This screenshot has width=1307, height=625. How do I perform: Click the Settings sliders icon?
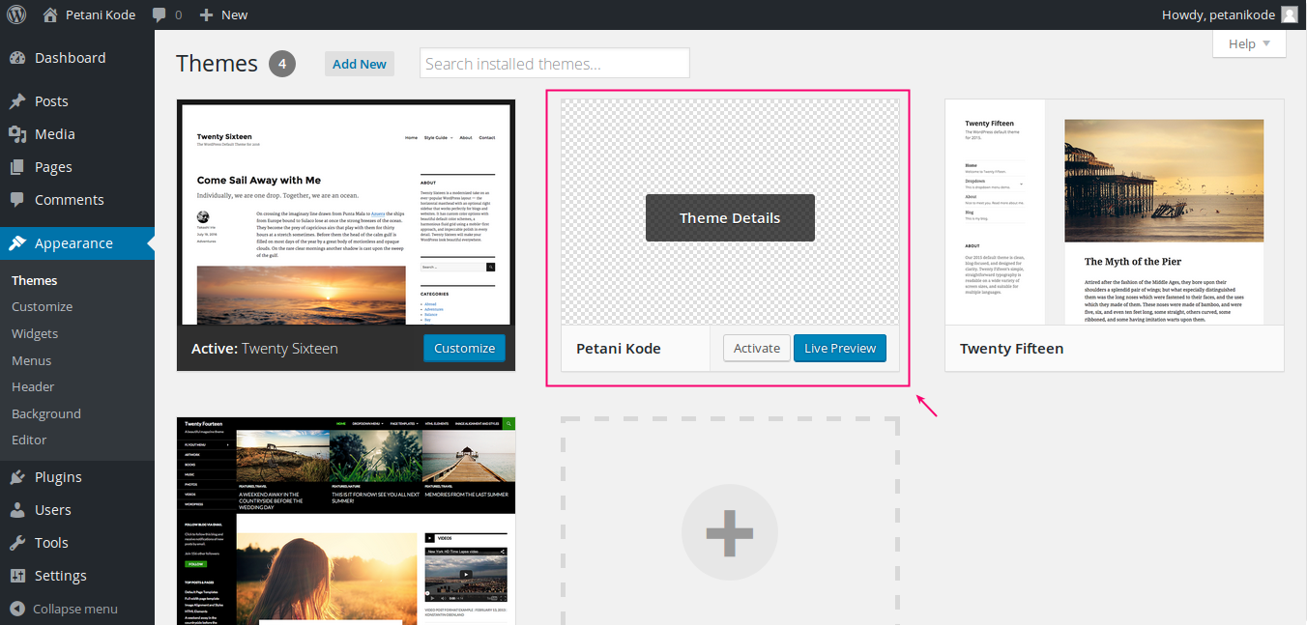click(17, 576)
